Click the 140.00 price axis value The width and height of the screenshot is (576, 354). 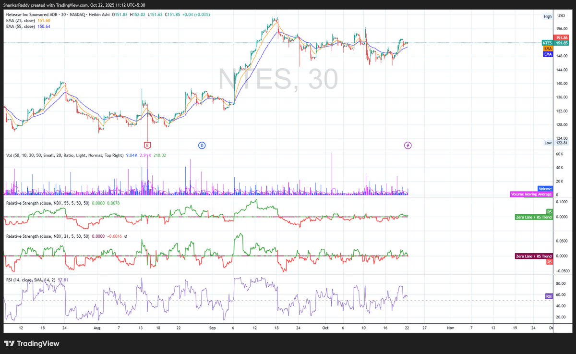[561, 84]
